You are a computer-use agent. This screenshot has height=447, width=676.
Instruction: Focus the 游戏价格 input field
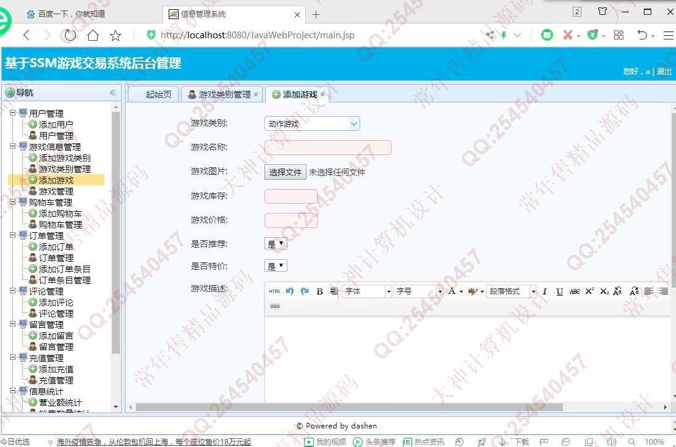tap(290, 220)
